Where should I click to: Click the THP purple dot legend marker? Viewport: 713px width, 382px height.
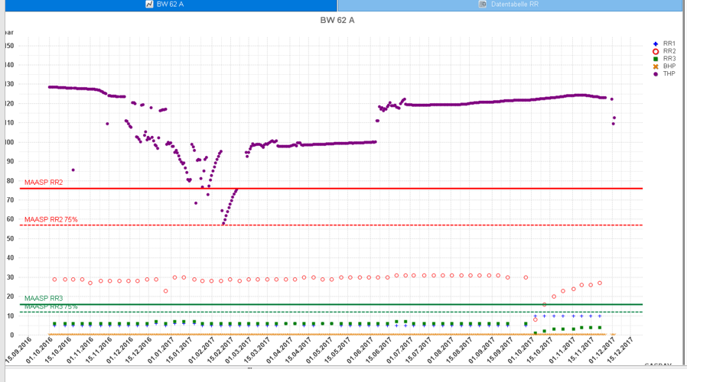[656, 74]
